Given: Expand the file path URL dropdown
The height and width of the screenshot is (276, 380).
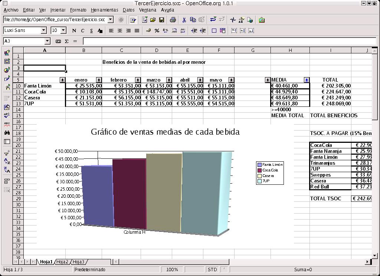Looking at the screenshot, I should tap(110, 20).
